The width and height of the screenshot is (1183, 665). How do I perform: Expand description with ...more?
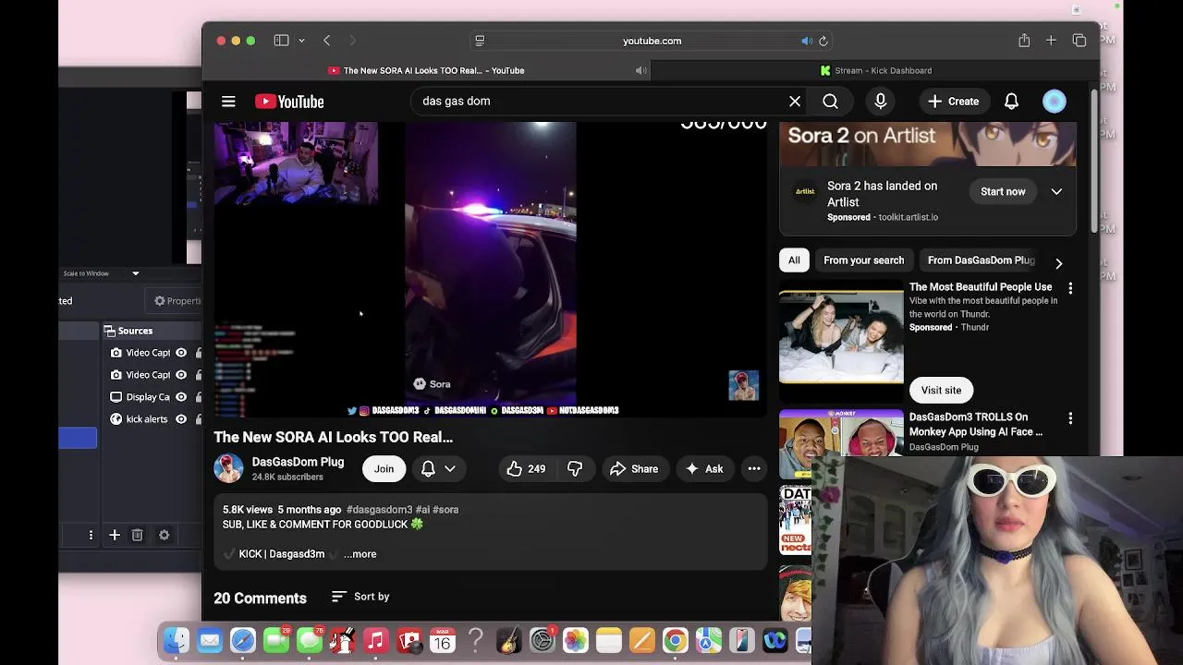tap(360, 554)
